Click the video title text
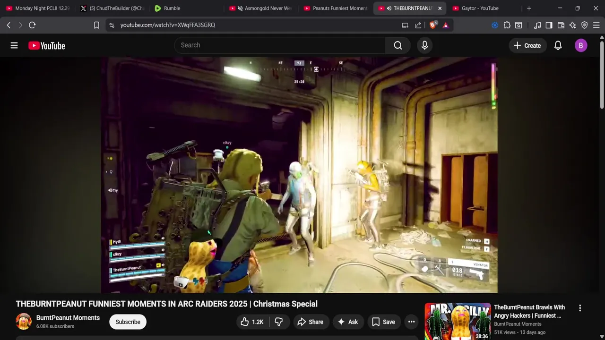605x340 pixels. [x=166, y=304]
